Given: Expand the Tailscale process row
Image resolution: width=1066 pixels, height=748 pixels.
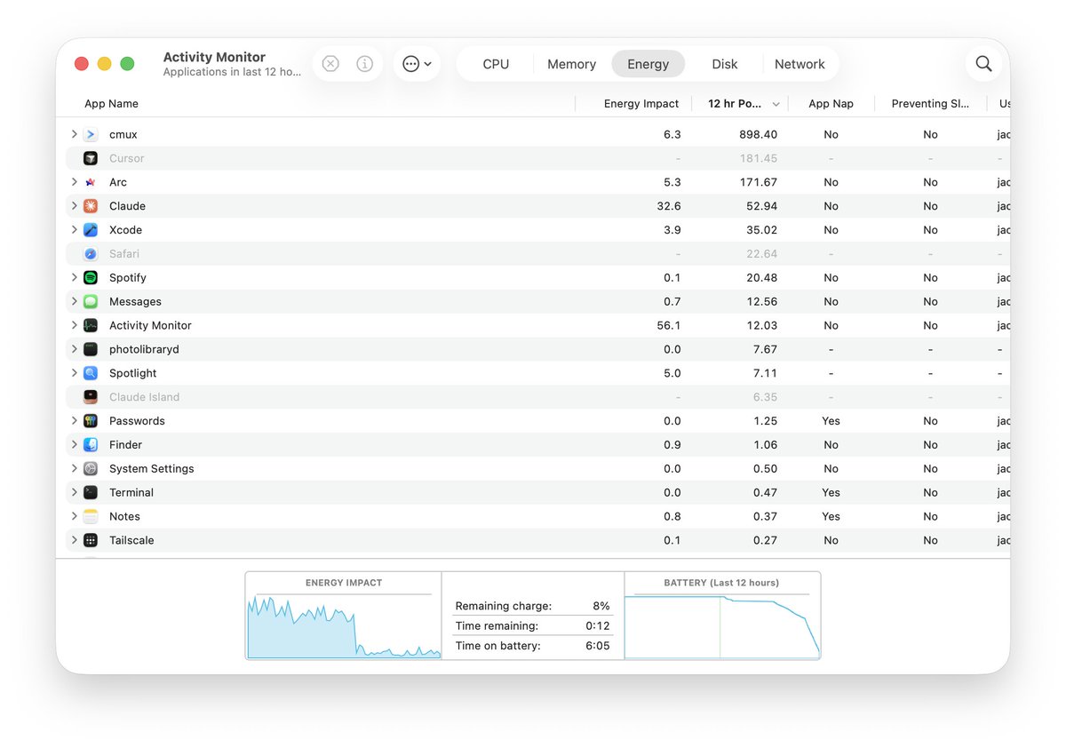Looking at the screenshot, I should [74, 540].
